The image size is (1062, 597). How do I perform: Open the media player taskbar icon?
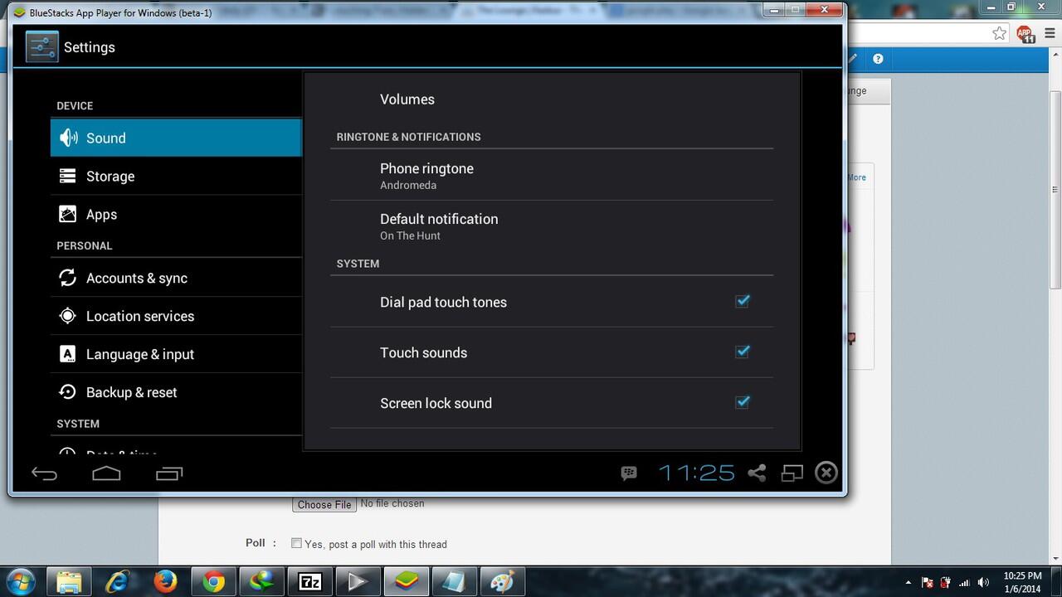tap(358, 582)
